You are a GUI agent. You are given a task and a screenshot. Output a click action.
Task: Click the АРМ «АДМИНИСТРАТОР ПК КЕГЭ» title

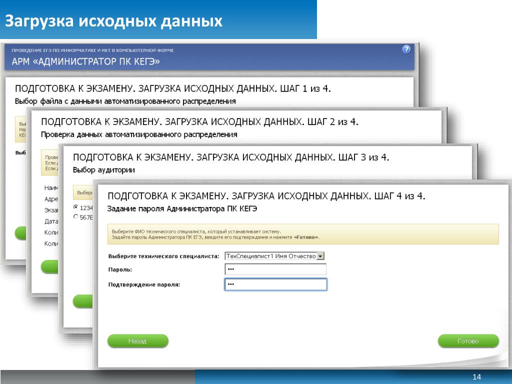86,61
